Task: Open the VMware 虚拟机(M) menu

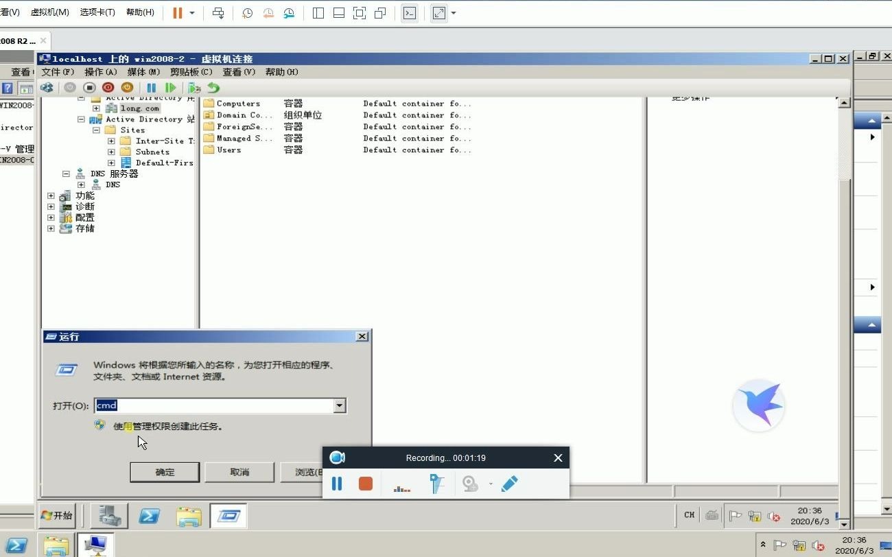Action: [49, 12]
